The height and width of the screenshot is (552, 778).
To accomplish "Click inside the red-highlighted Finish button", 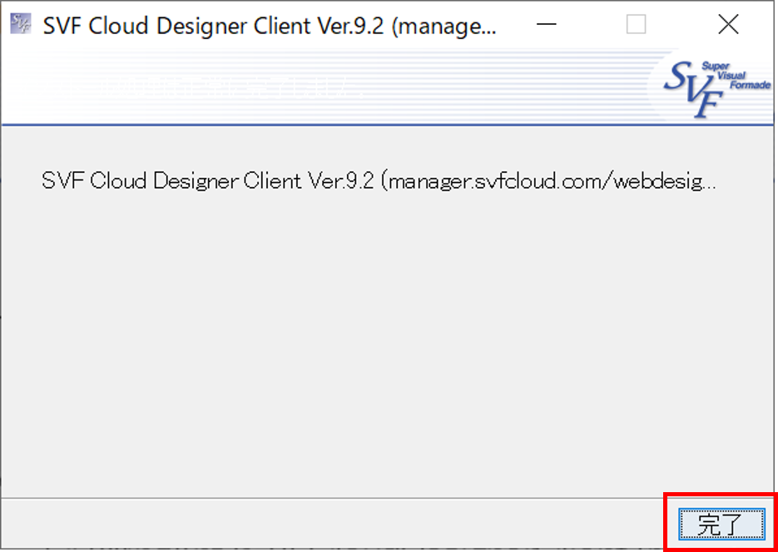I will click(721, 523).
